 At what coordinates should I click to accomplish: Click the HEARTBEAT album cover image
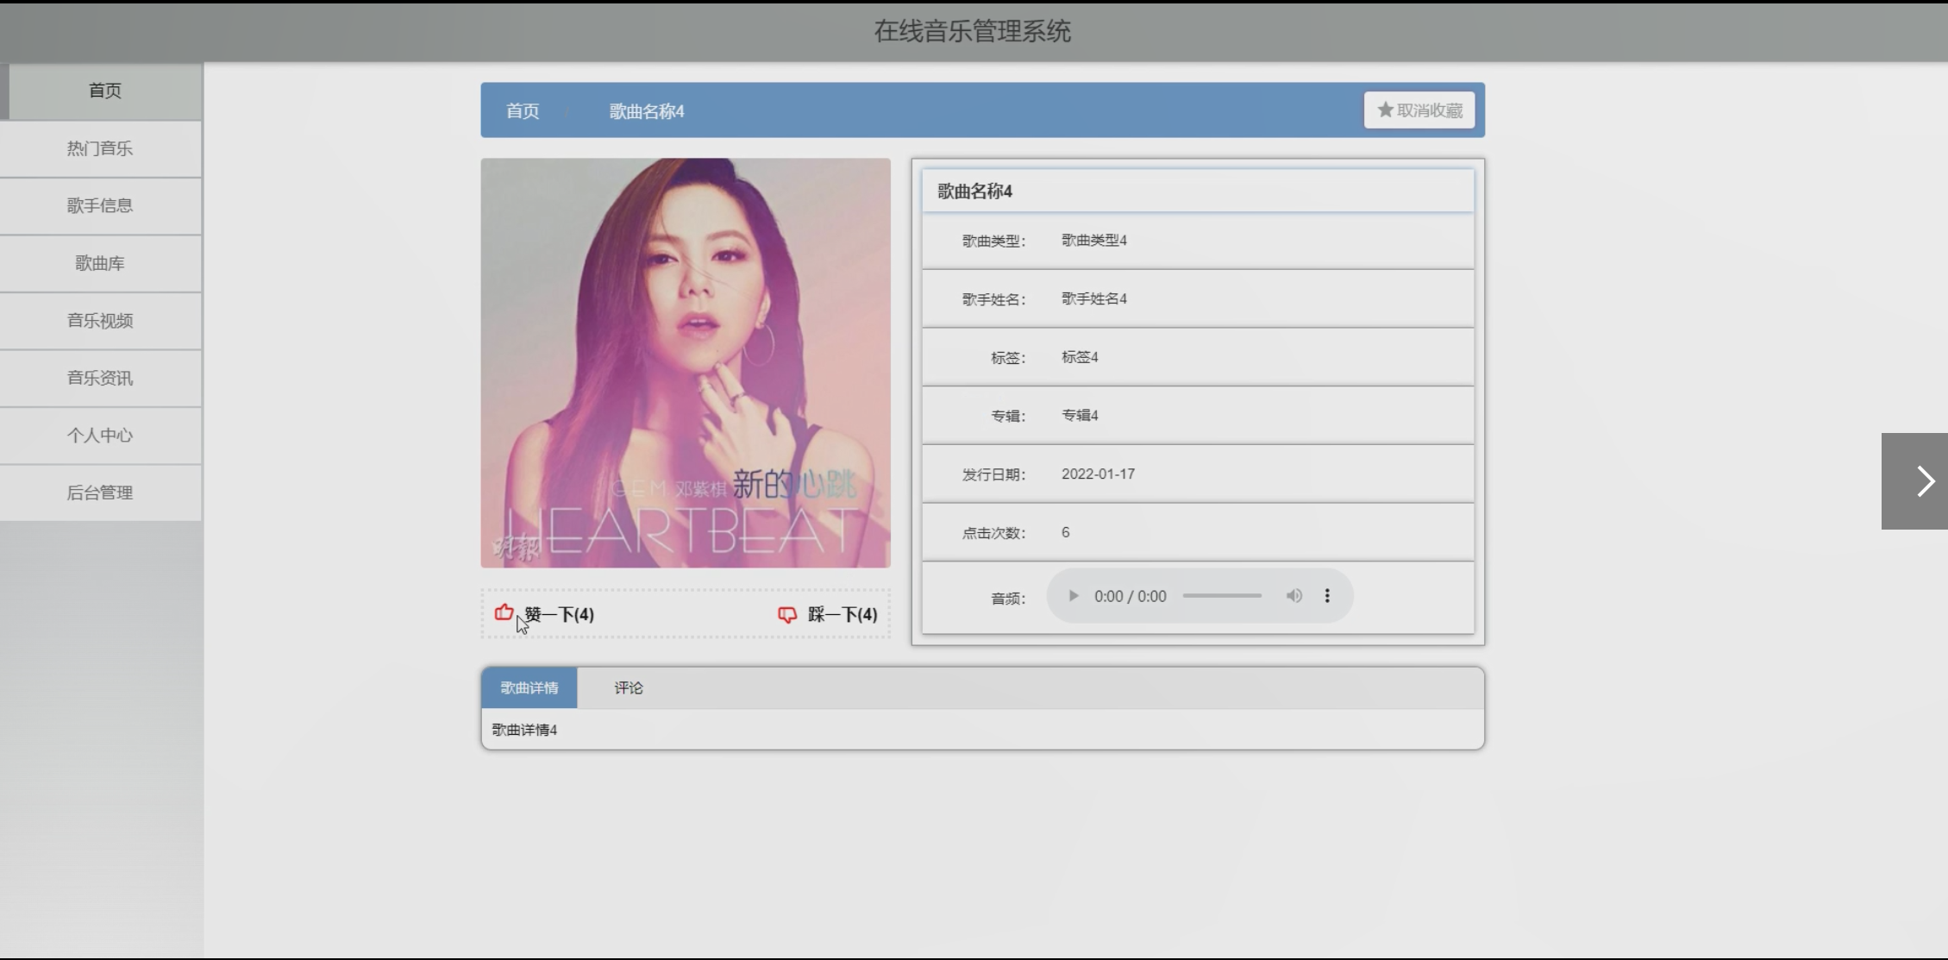coord(686,362)
